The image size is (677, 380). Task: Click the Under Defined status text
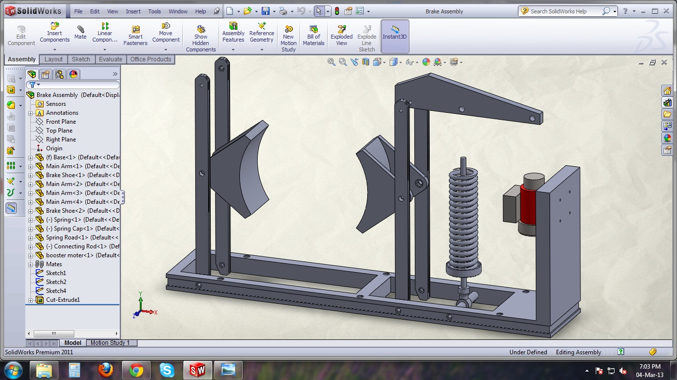(x=528, y=352)
